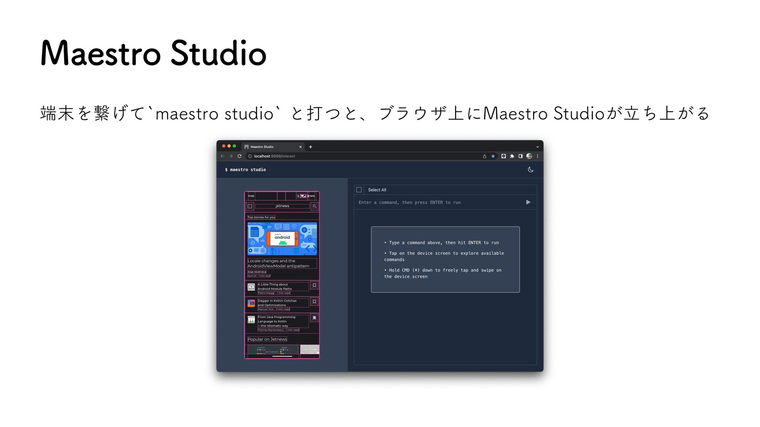Screen dimensions: 760x427
Task: Click the localhost:9999/interact address bar
Action: click(x=372, y=156)
